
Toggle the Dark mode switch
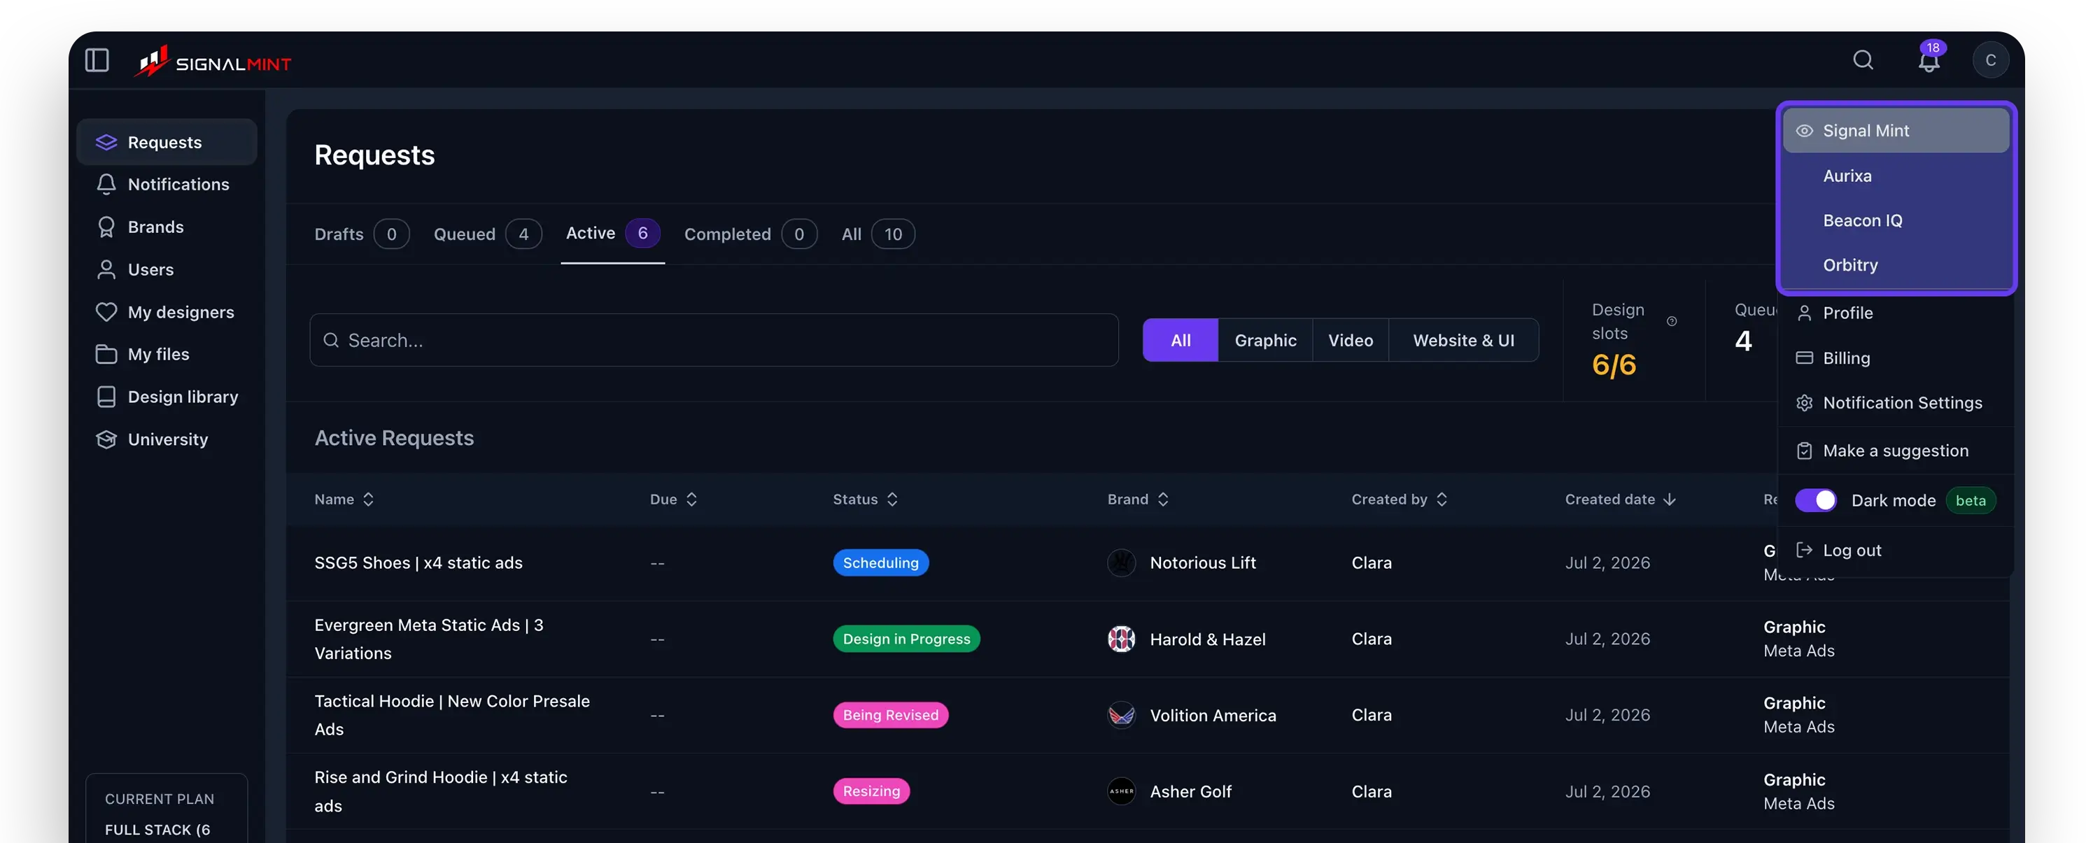pos(1815,500)
